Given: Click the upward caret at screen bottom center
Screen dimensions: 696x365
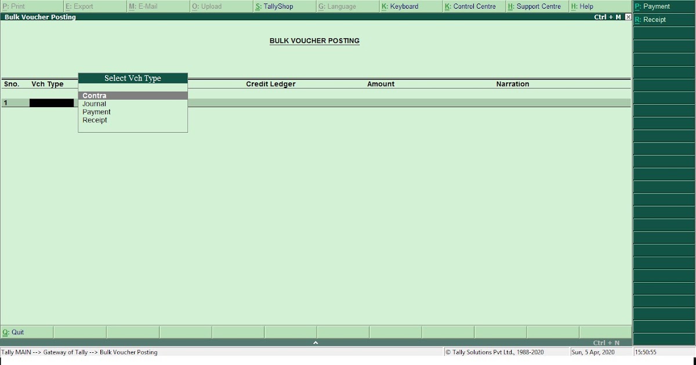Looking at the screenshot, I should 316,342.
